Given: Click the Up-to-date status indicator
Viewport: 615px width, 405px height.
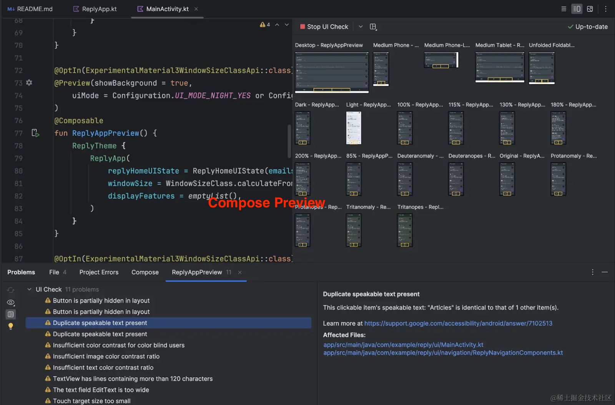Looking at the screenshot, I should coord(588,27).
